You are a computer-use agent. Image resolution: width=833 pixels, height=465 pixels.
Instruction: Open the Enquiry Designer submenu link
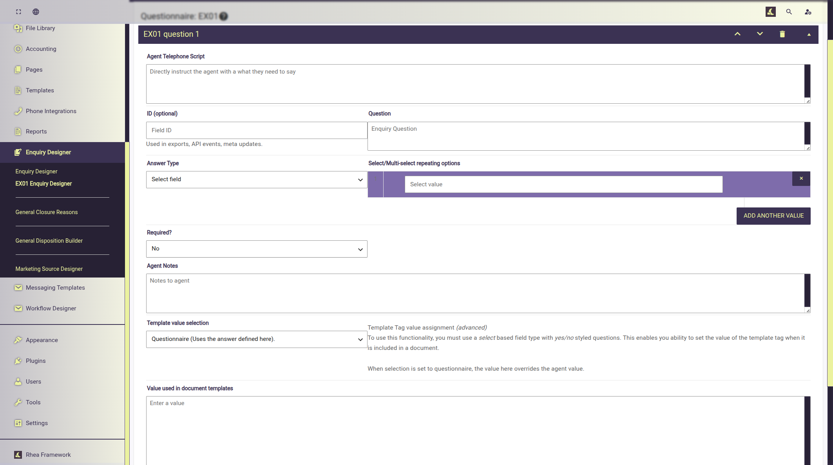36,171
